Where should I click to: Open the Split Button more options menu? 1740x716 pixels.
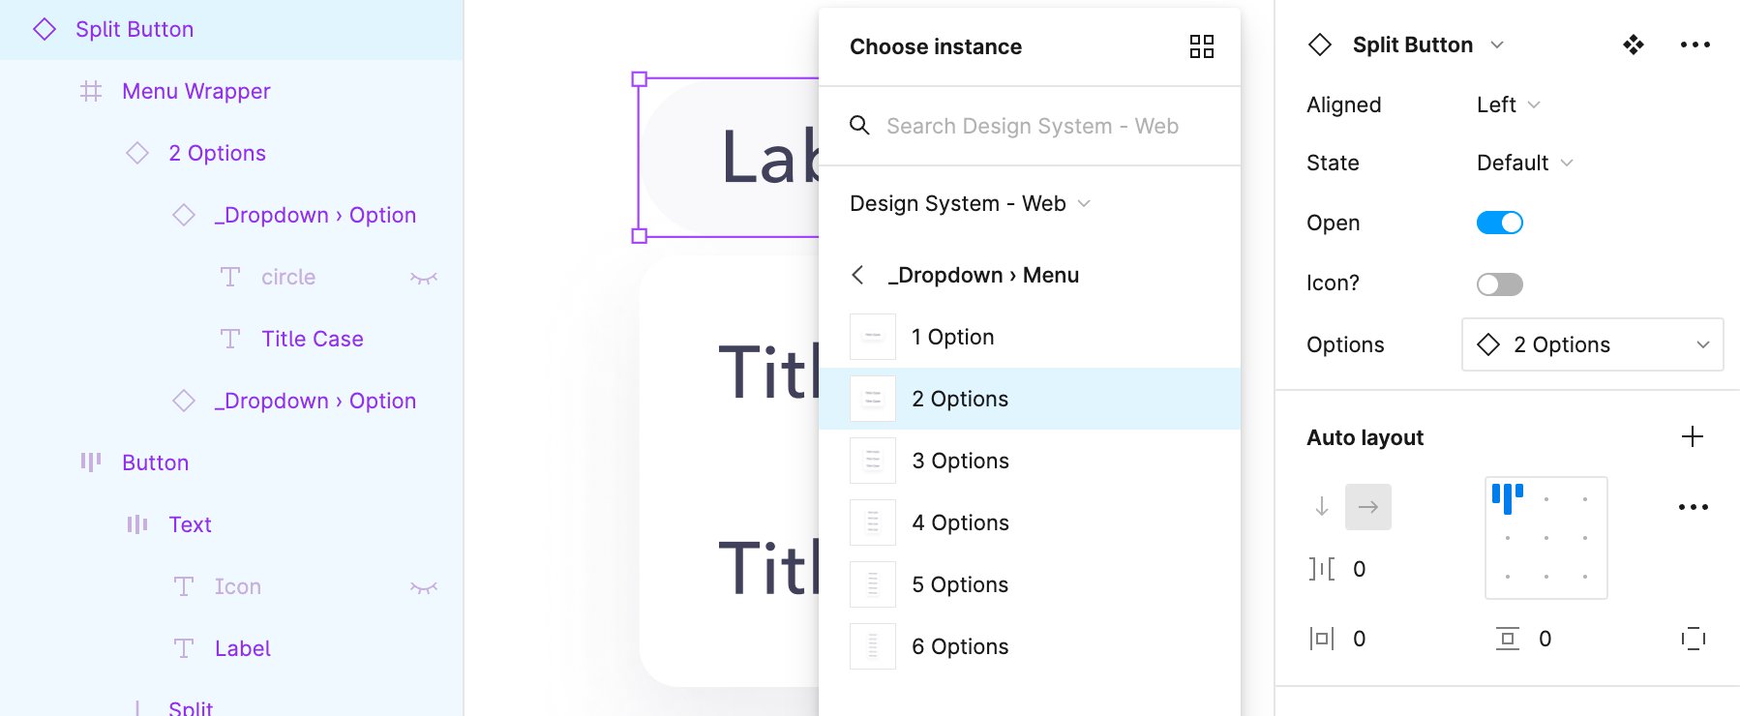(x=1695, y=45)
